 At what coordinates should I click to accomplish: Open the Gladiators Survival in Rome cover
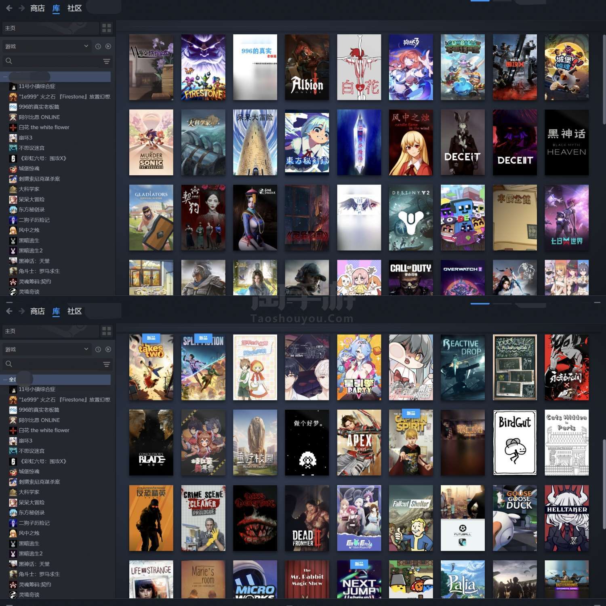(x=151, y=218)
